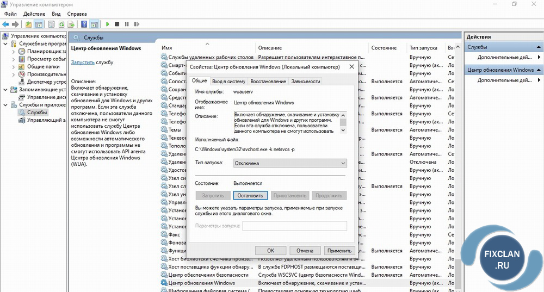
Task: Click the Запустить службу link
Action: click(83, 63)
